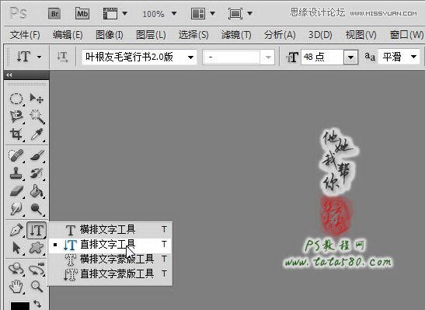This screenshot has height=310, width=425.
Task: Toggle text orientation button in options bar
Action: (62, 57)
